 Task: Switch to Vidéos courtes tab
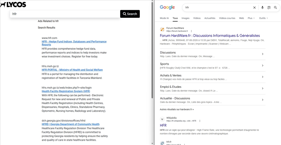227,18
